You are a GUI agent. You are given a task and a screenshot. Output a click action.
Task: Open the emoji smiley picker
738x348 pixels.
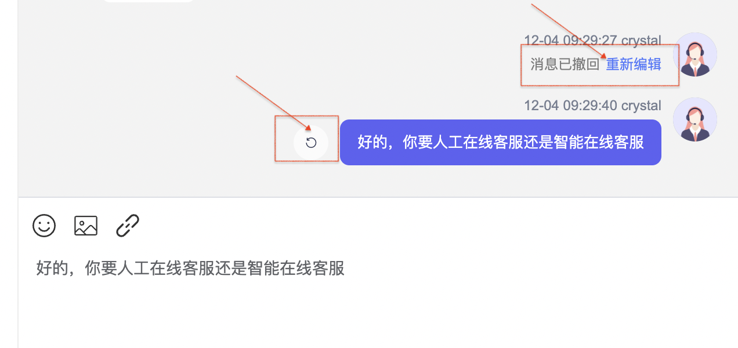[x=44, y=226]
